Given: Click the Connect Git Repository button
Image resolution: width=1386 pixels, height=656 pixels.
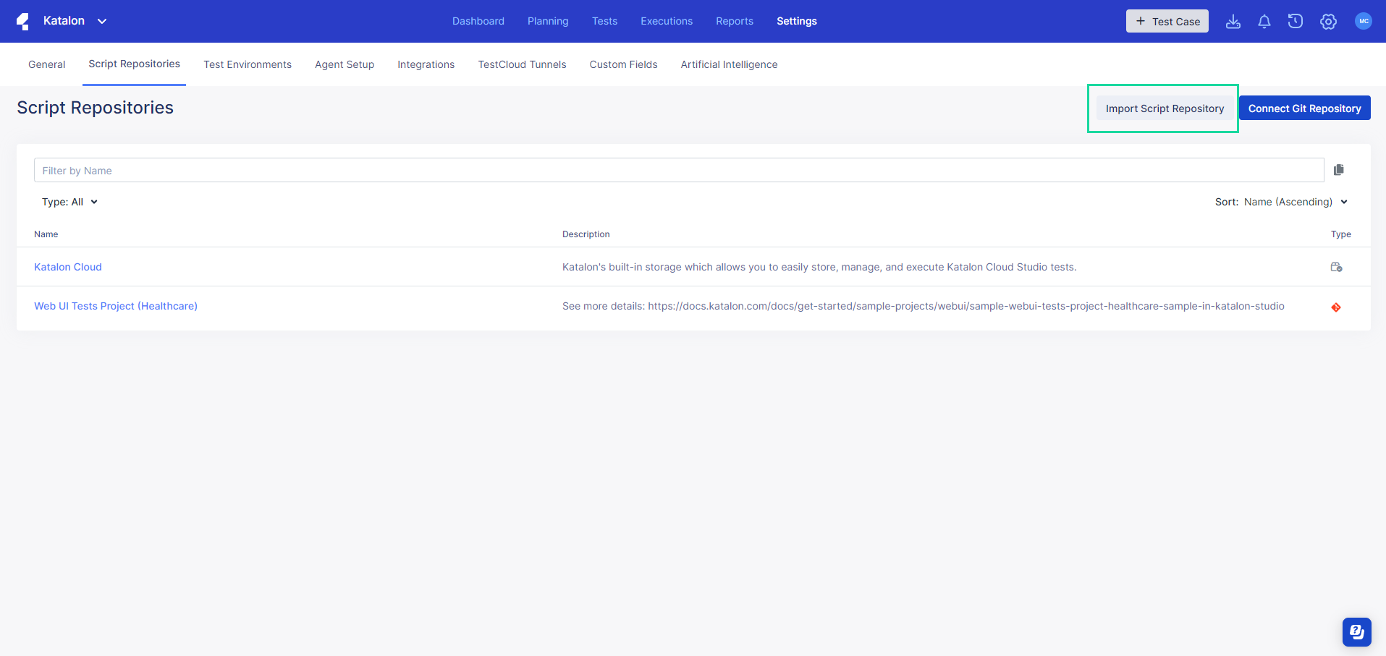Looking at the screenshot, I should [1304, 108].
